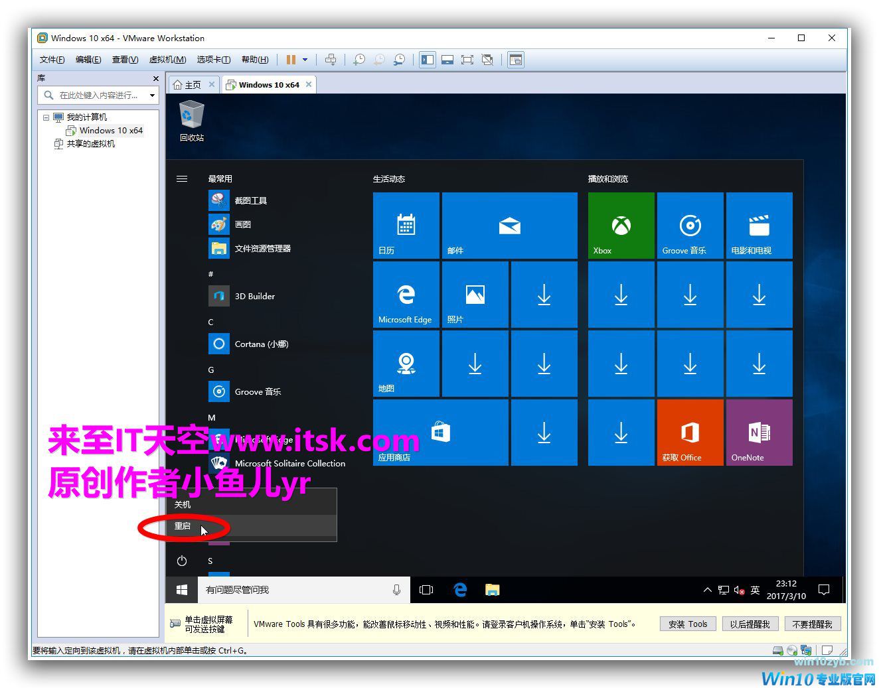Screen dimensions: 879x688
Task: Close the 库 library panel
Action: coord(156,78)
